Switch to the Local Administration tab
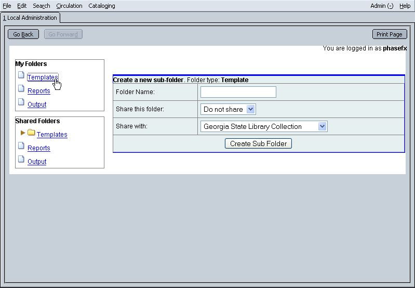This screenshot has width=415, height=288. point(30,18)
